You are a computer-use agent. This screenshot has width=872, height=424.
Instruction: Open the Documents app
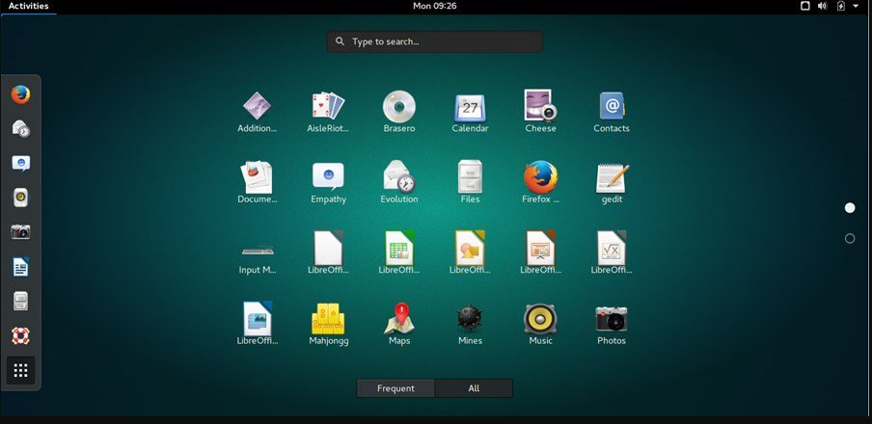pos(257,182)
